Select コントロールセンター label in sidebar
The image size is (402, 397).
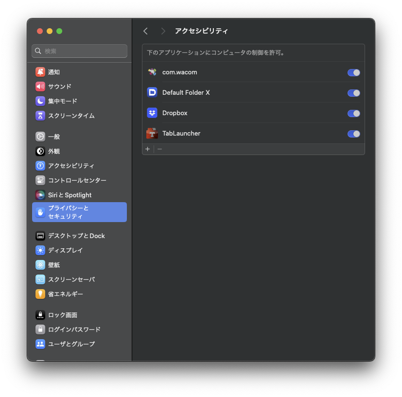coord(77,180)
